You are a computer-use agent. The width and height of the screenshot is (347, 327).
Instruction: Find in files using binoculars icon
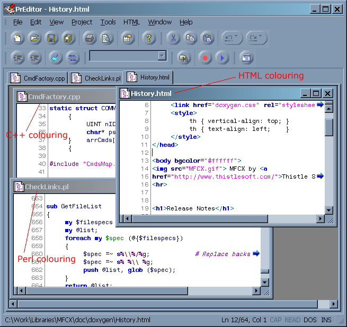[184, 58]
